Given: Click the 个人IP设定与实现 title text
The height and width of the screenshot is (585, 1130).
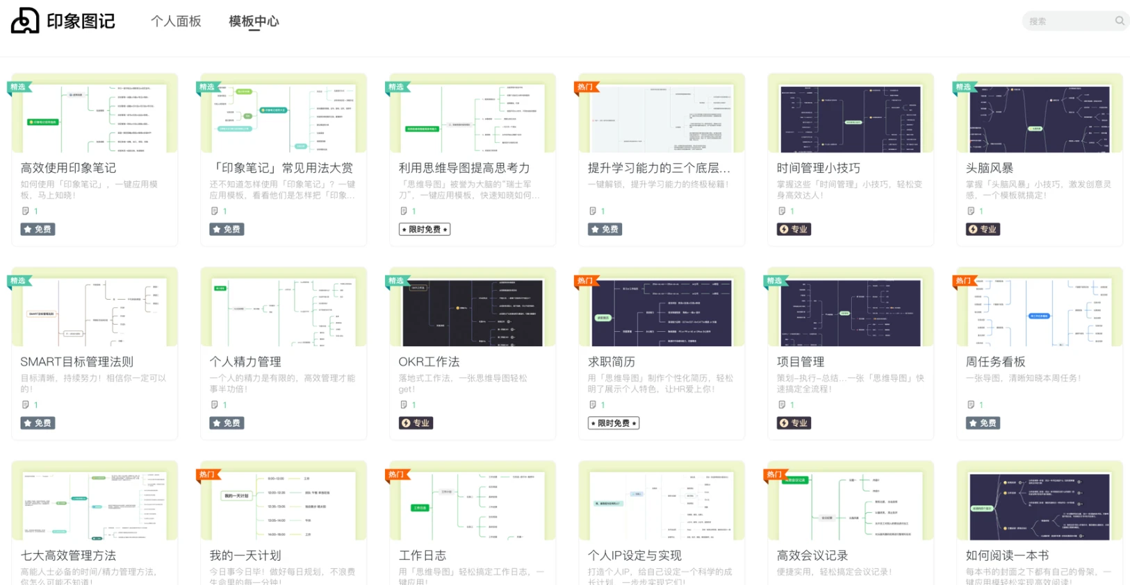Looking at the screenshot, I should click(634, 555).
